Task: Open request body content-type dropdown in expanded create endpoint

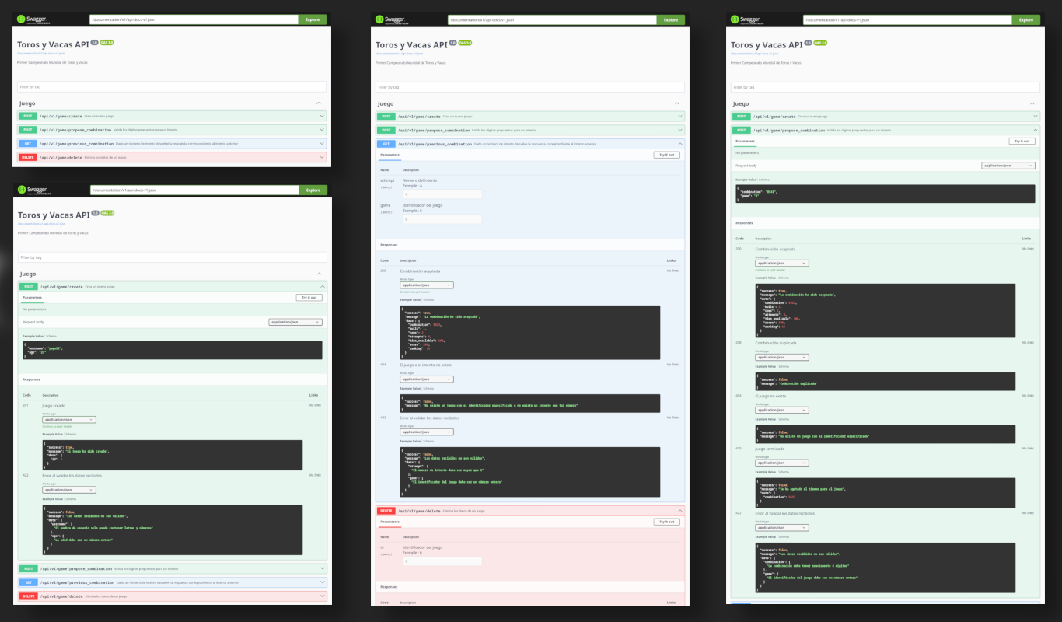Action: (295, 322)
